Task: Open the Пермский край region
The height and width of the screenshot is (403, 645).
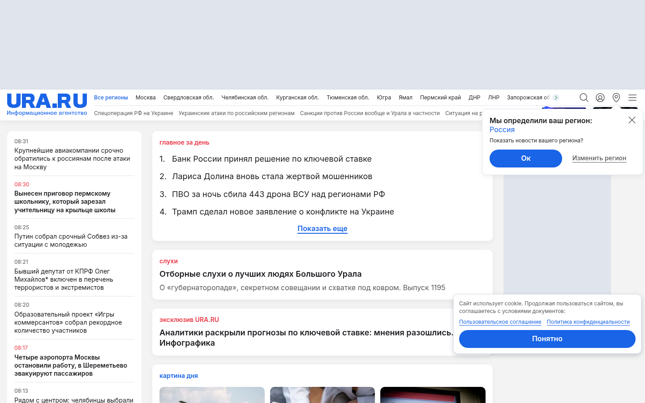Action: (440, 98)
